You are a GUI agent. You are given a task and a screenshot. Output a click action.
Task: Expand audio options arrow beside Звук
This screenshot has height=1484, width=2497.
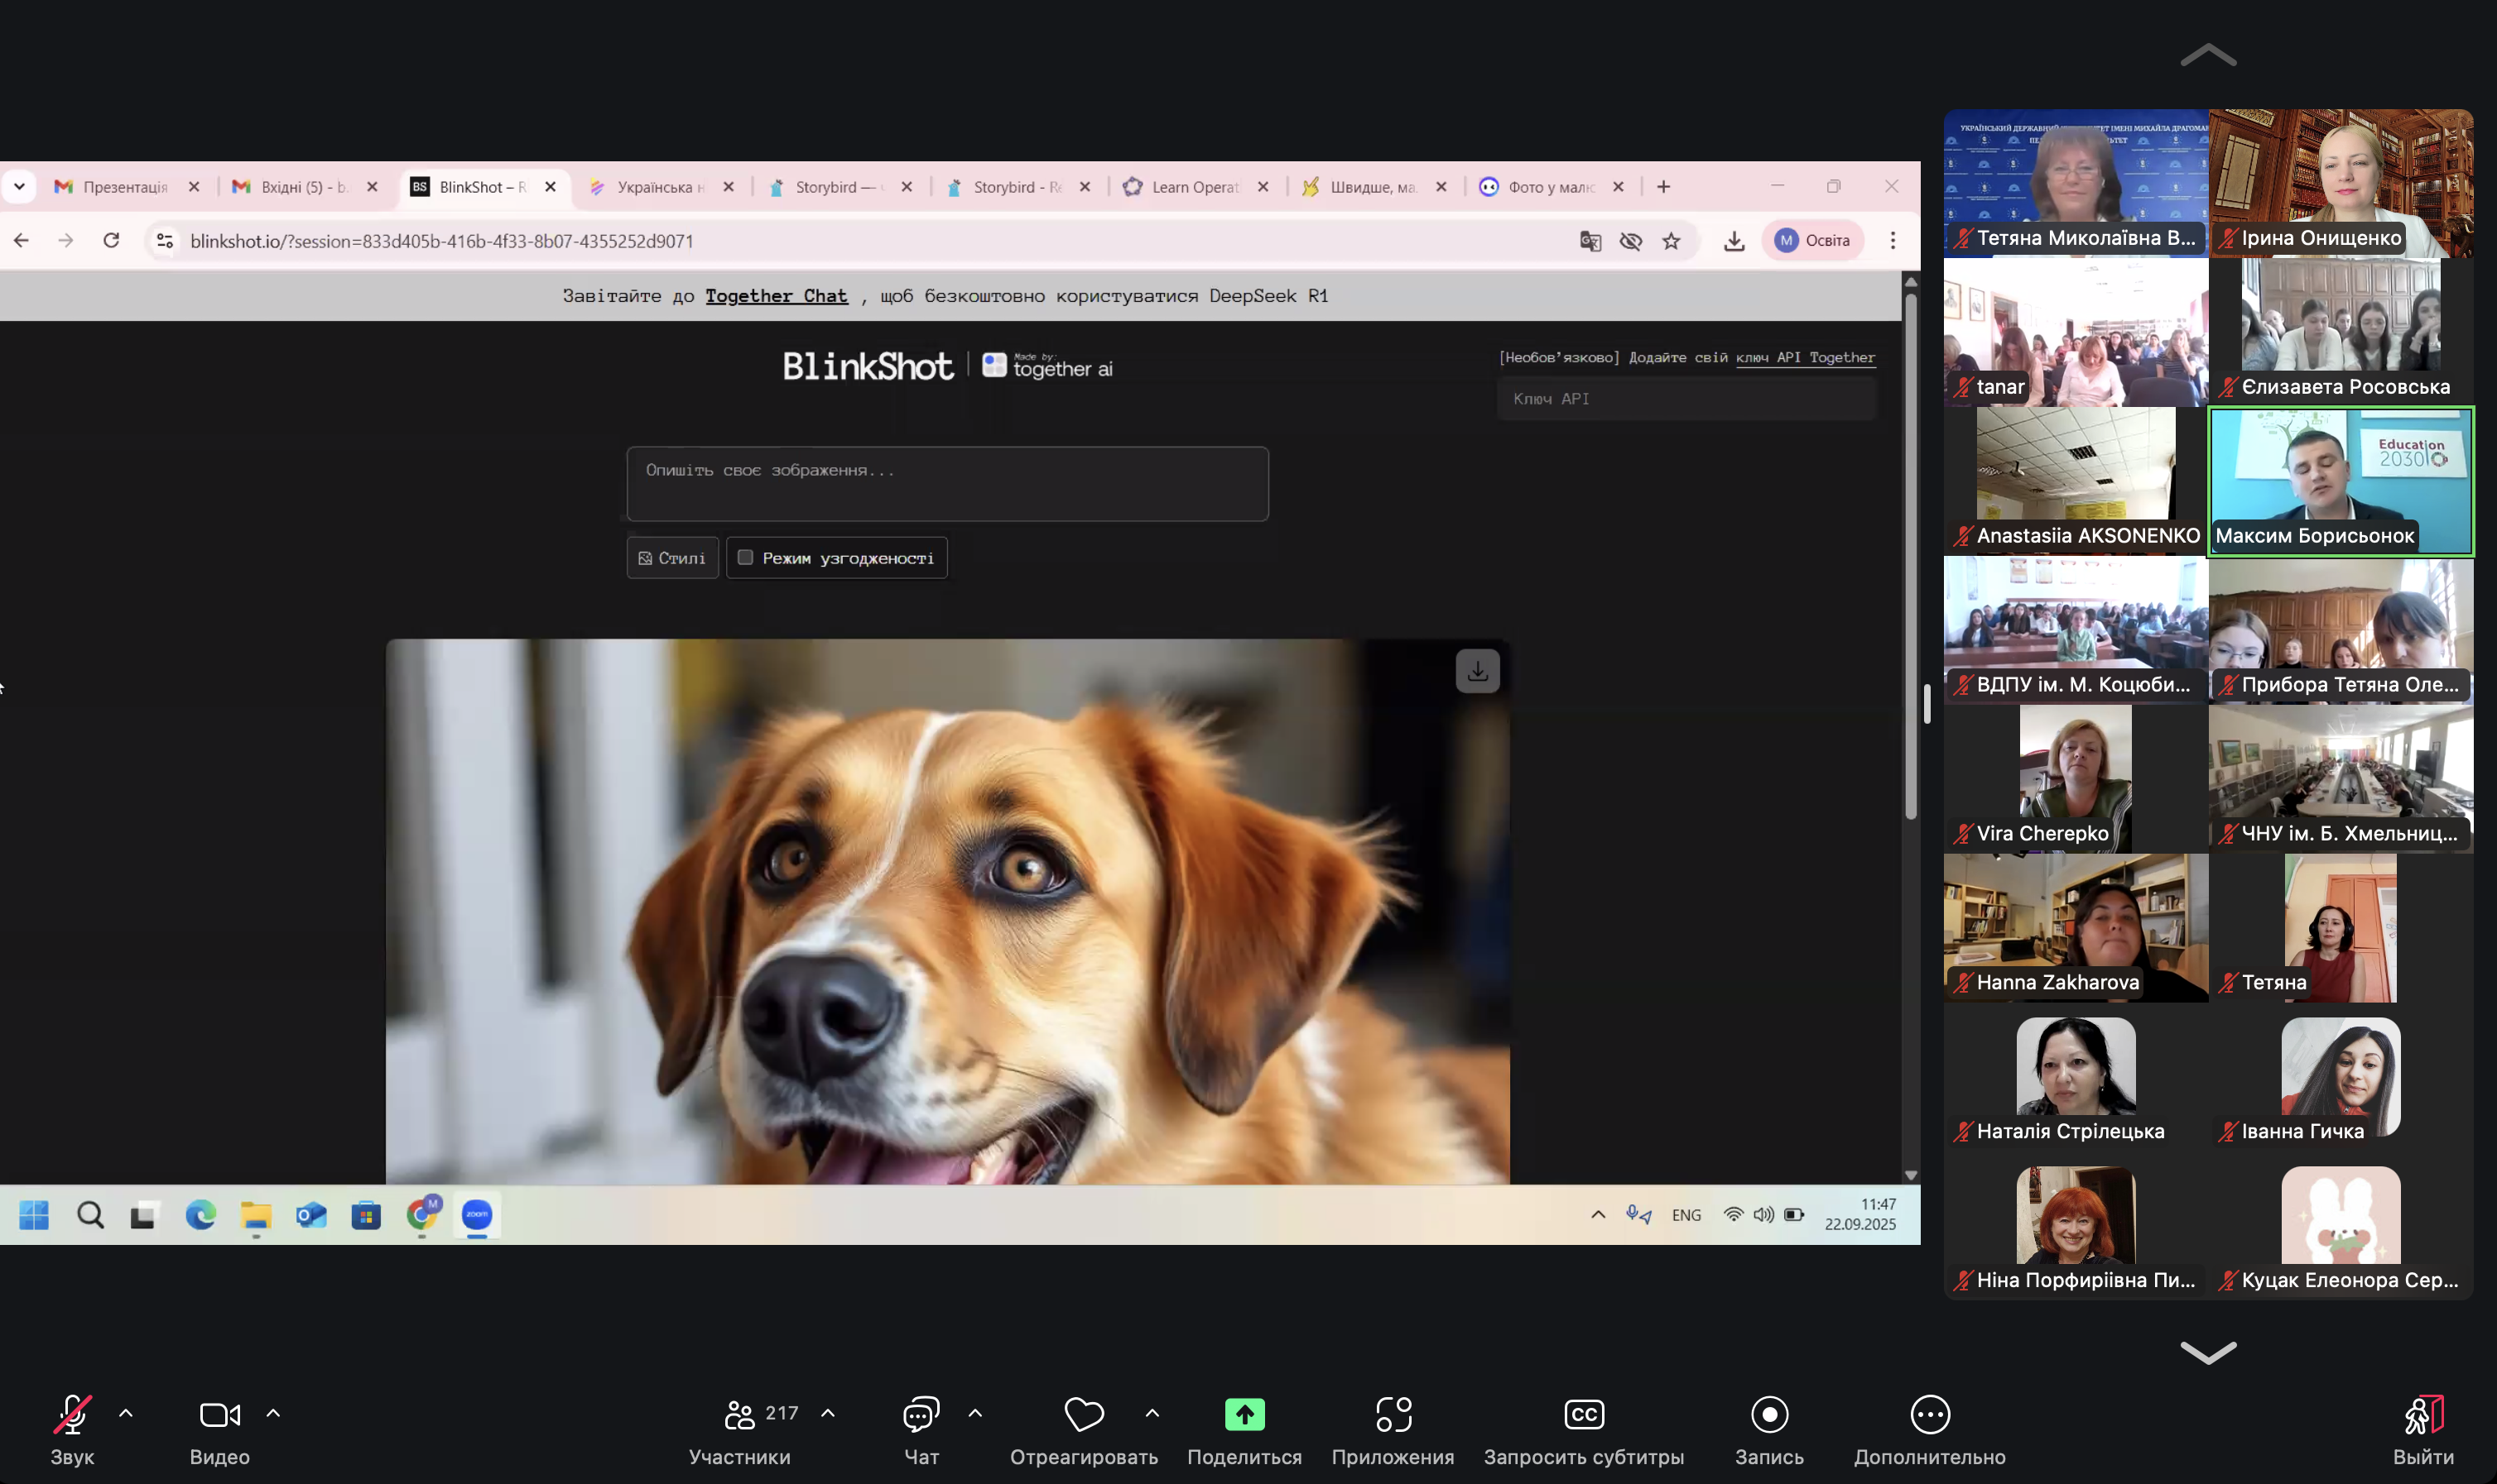(x=126, y=1413)
